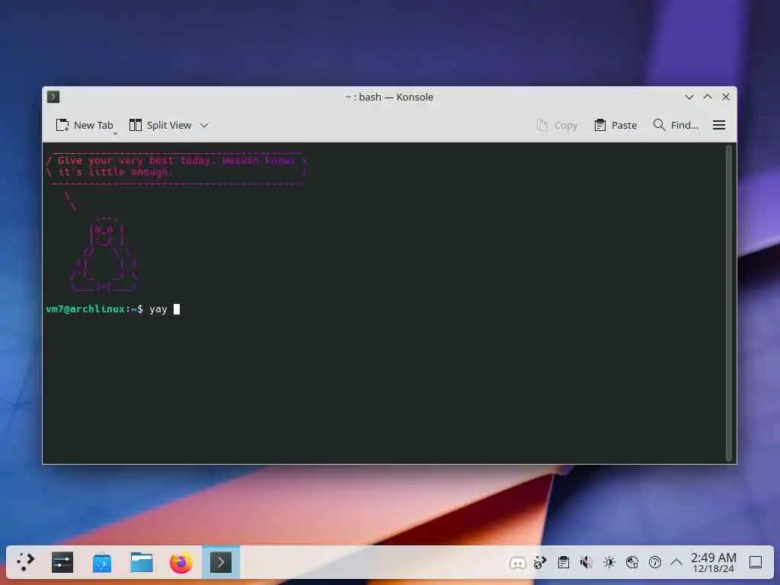Expand the hidden system tray icons
780x585 pixels.
point(676,563)
